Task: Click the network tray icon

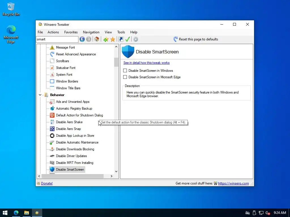Action: point(261,213)
